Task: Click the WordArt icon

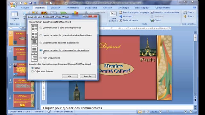Action: pyautogui.click(x=121, y=16)
